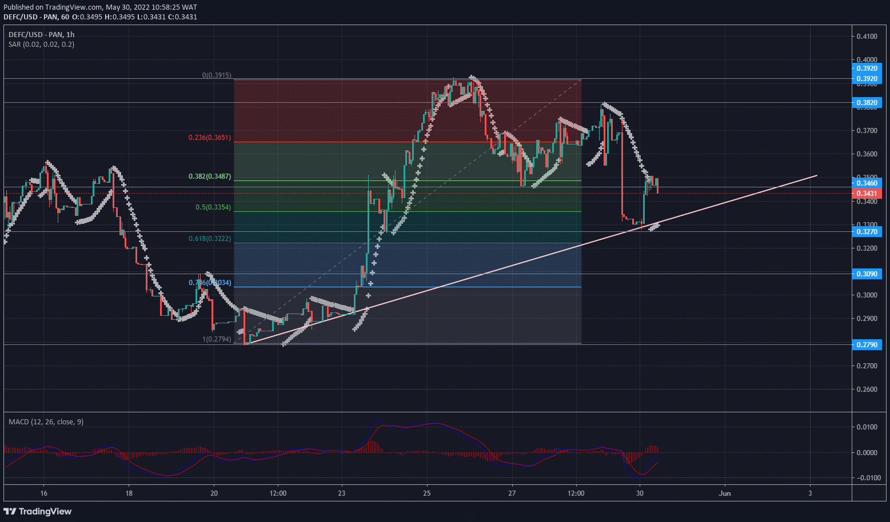Click date 3 on time axis
The height and width of the screenshot is (522, 890).
click(811, 493)
